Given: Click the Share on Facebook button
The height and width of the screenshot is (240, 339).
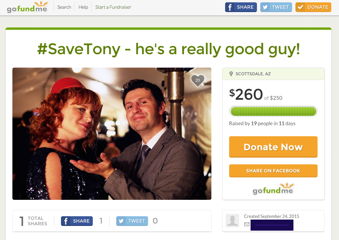Looking at the screenshot, I should click(273, 171).
